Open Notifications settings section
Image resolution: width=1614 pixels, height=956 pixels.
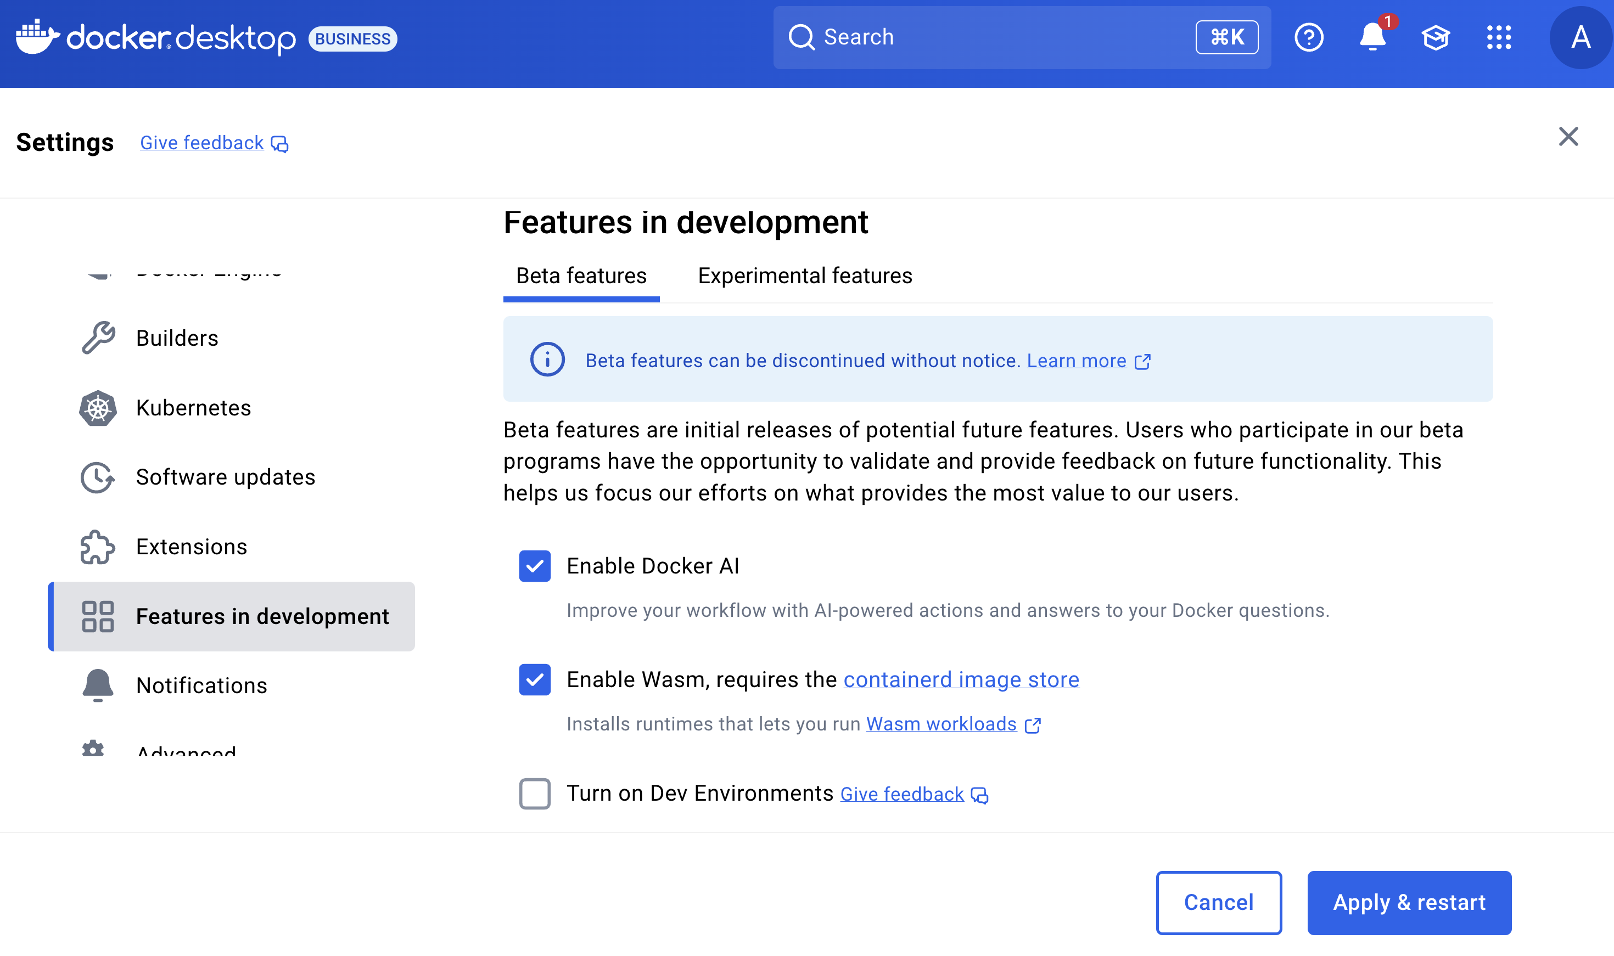(231, 685)
